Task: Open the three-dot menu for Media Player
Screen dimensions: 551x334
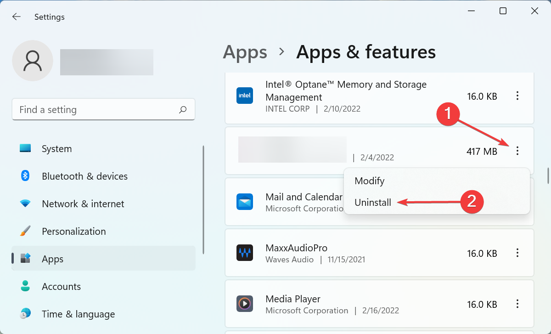Action: click(x=517, y=304)
